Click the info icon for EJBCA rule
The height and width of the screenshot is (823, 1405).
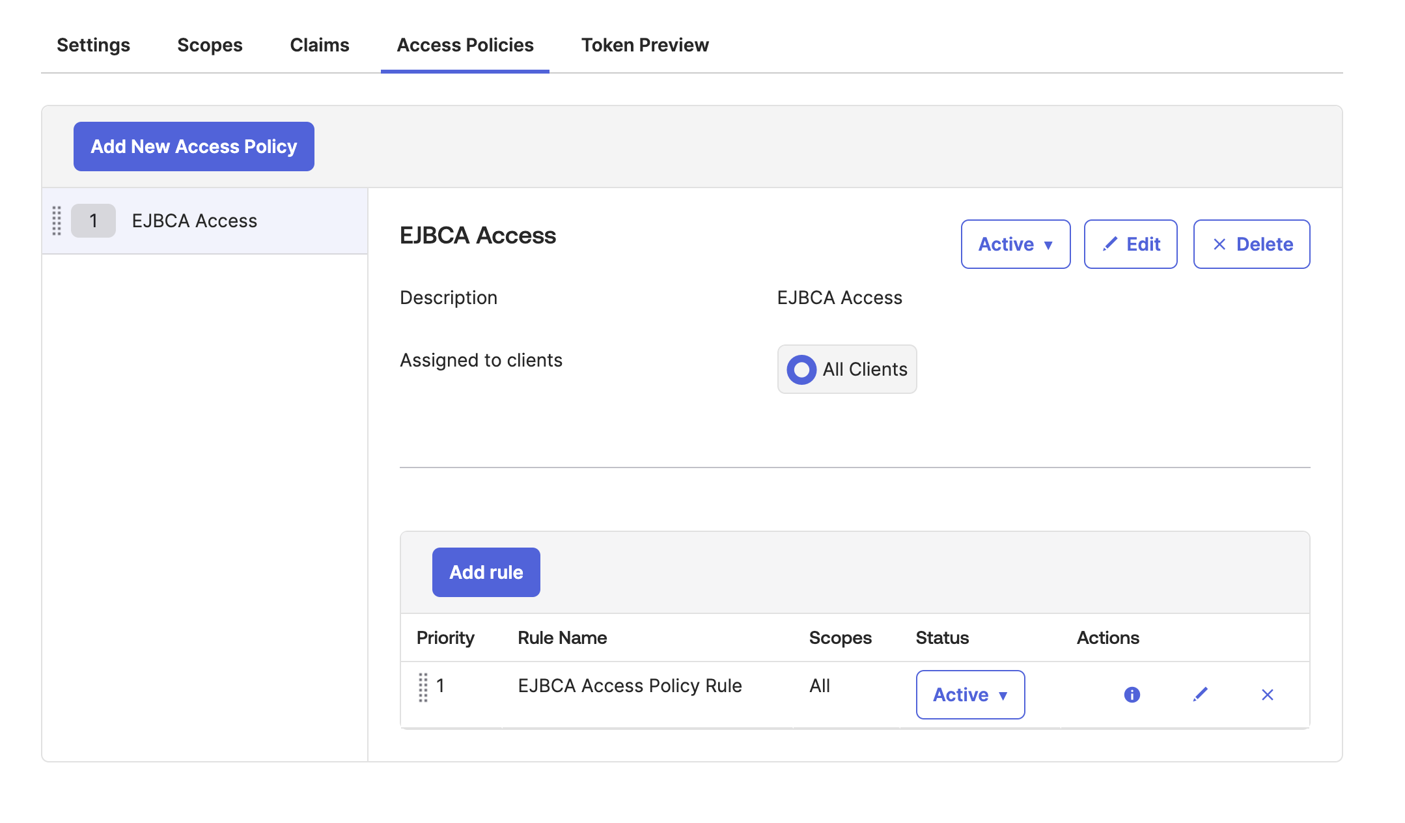(1132, 695)
